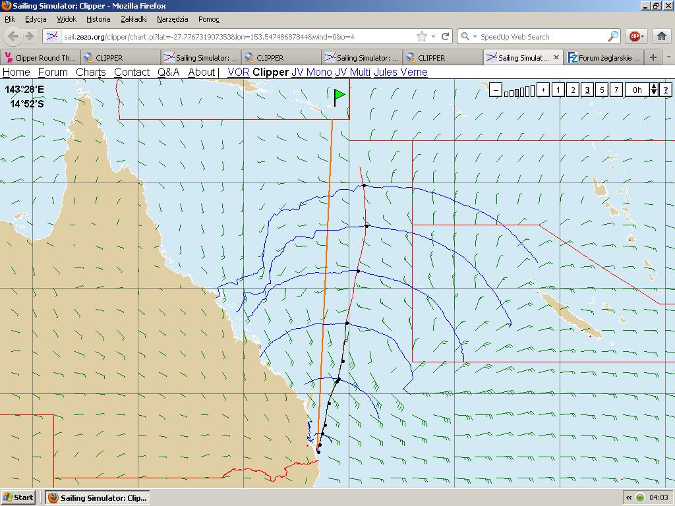Image resolution: width=675 pixels, height=506 pixels.
Task: Open the chart help question mark
Action: click(x=666, y=90)
